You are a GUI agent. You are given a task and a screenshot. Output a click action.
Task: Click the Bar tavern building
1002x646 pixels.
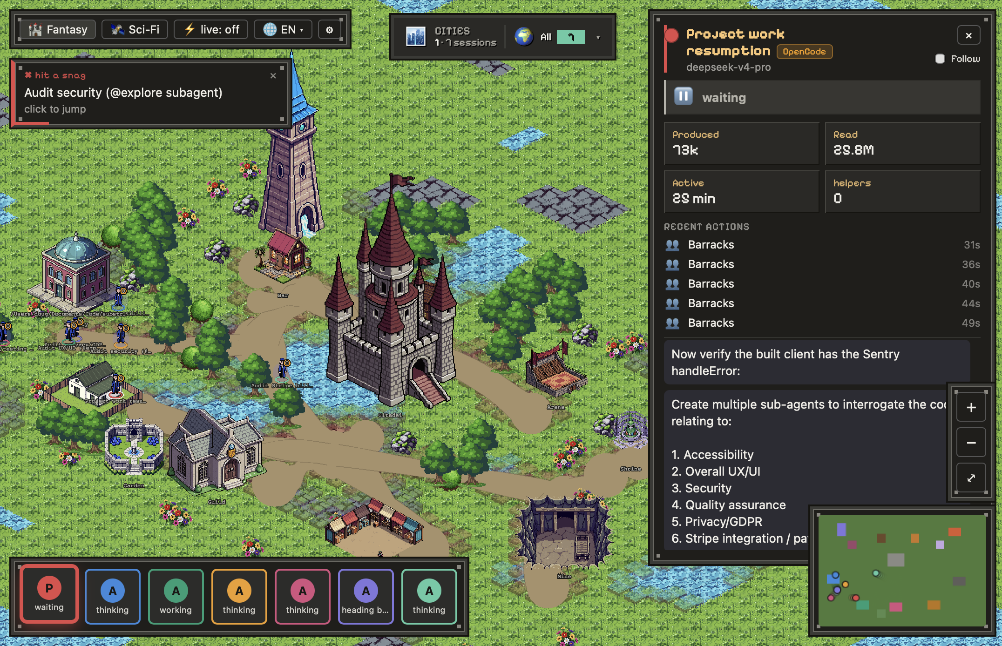click(284, 256)
